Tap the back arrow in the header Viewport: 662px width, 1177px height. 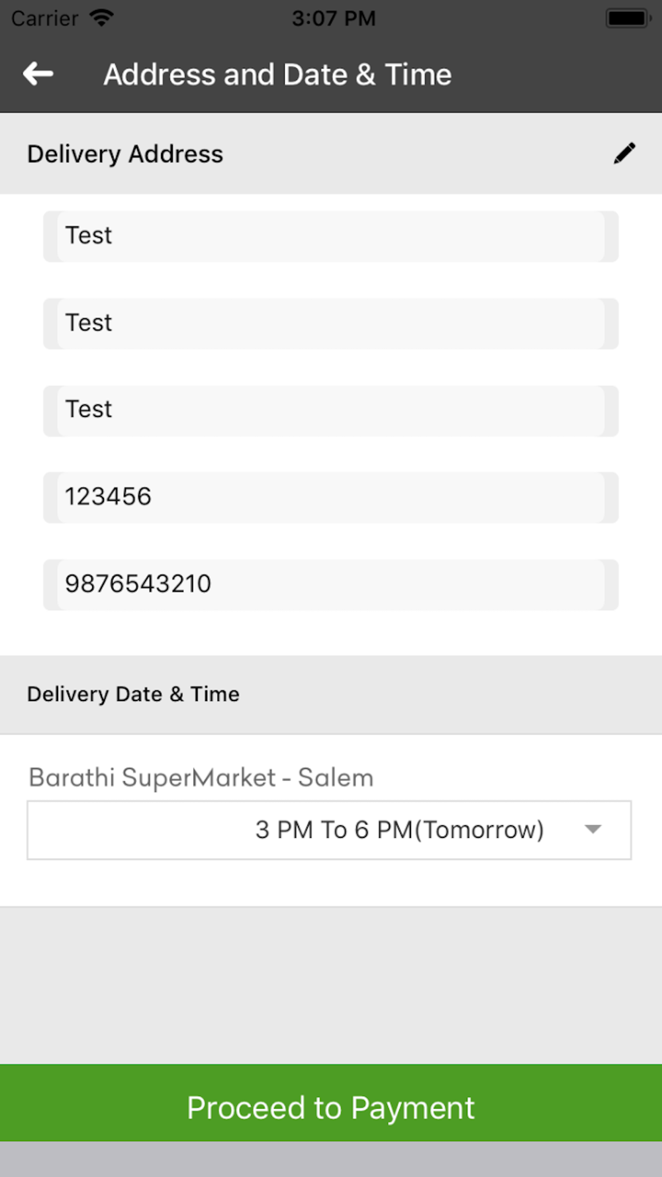click(38, 73)
